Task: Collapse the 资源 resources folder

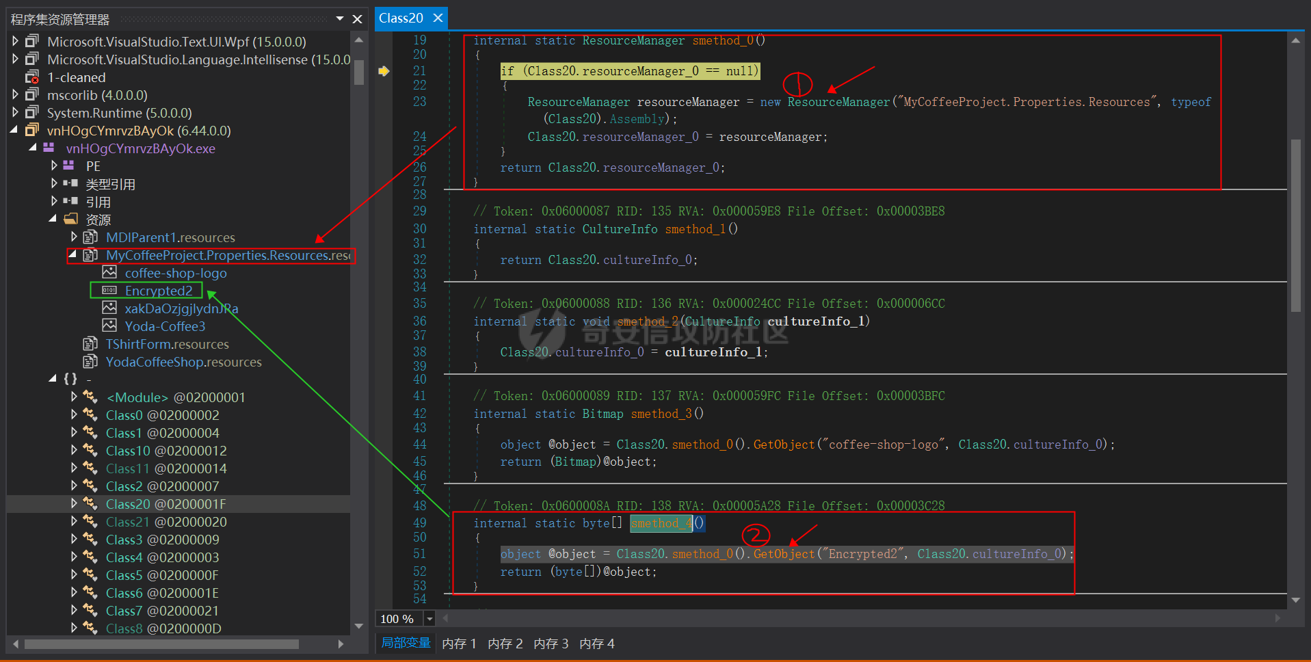Action: [x=53, y=219]
